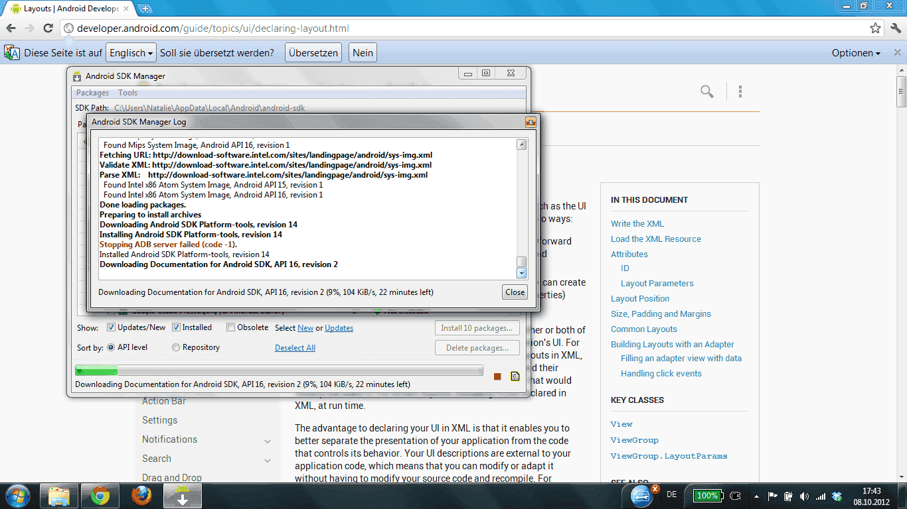Screen dimensions: 907x509
Task: Click the power plug icon beside battery
Action: pos(735,496)
